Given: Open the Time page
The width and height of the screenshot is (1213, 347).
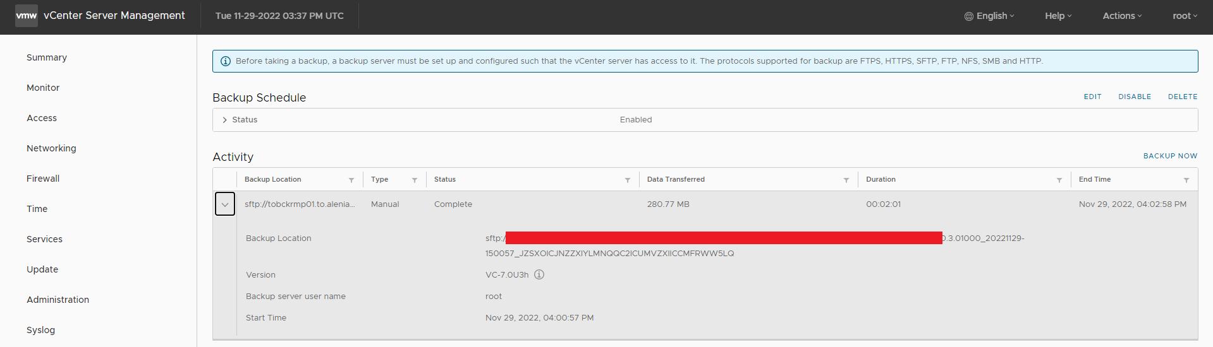Looking at the screenshot, I should 37,209.
